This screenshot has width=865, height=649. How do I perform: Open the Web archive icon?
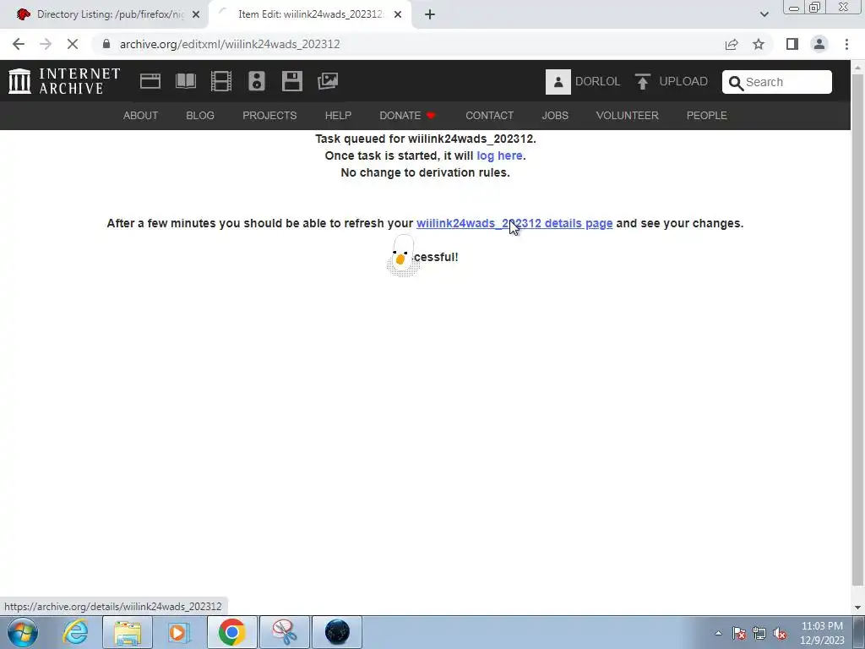point(150,81)
